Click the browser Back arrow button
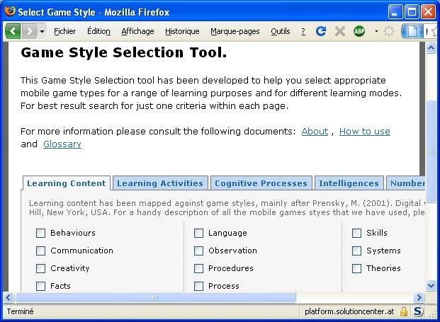 pyautogui.click(x=13, y=31)
